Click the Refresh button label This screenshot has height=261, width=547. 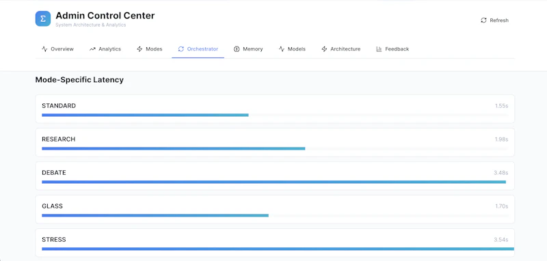(499, 20)
